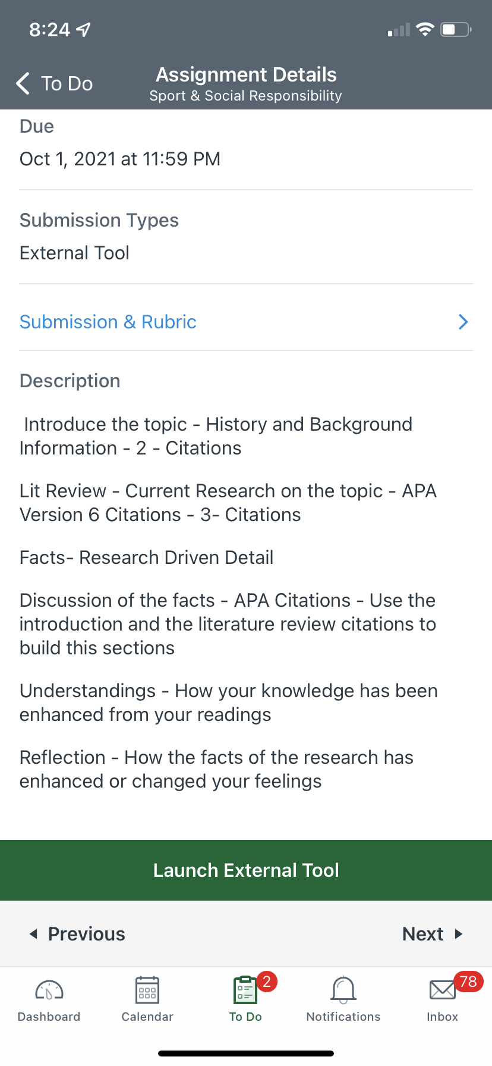492x1066 pixels.
Task: Tap the Wi-Fi status icon
Action: click(425, 29)
